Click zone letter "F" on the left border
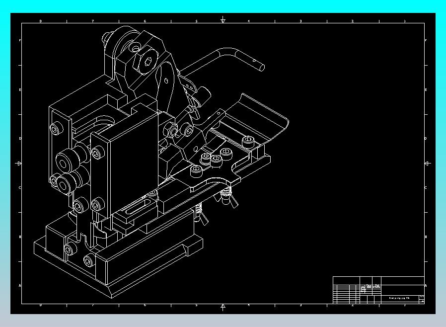 click(x=20, y=40)
